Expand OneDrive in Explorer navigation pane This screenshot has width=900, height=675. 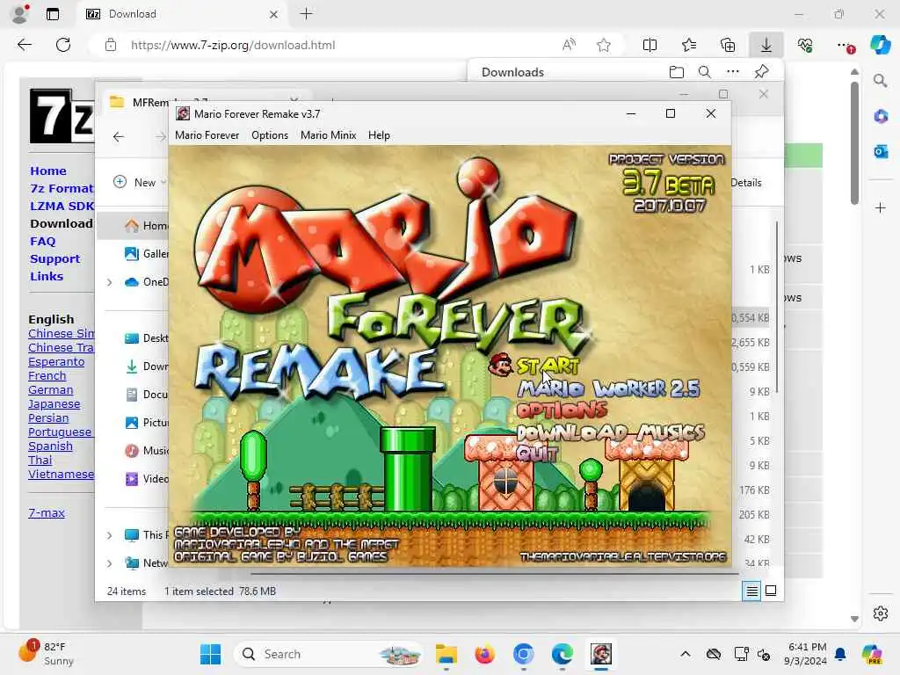tap(109, 282)
